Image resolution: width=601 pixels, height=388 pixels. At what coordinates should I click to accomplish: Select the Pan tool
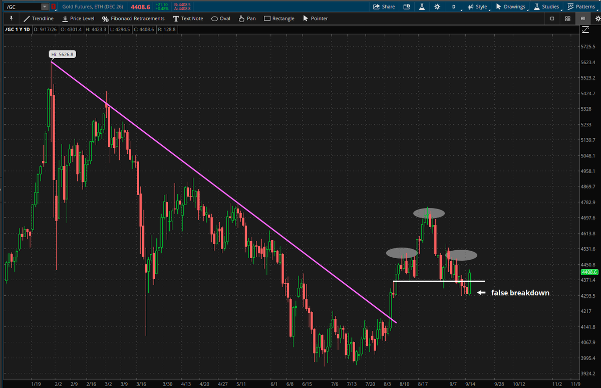(x=247, y=19)
